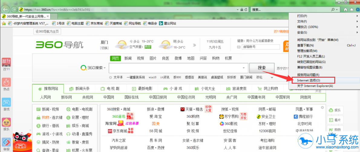
Task: Click the forecast double-arrow next to weather
Action: pyautogui.click(x=195, y=45)
